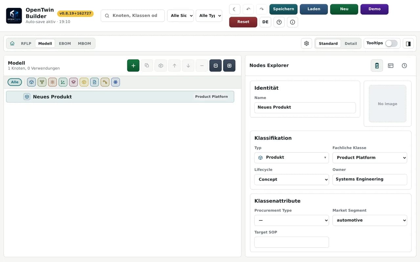Image resolution: width=420 pixels, height=262 pixels.
Task: Click the Laden button
Action: coord(314,9)
